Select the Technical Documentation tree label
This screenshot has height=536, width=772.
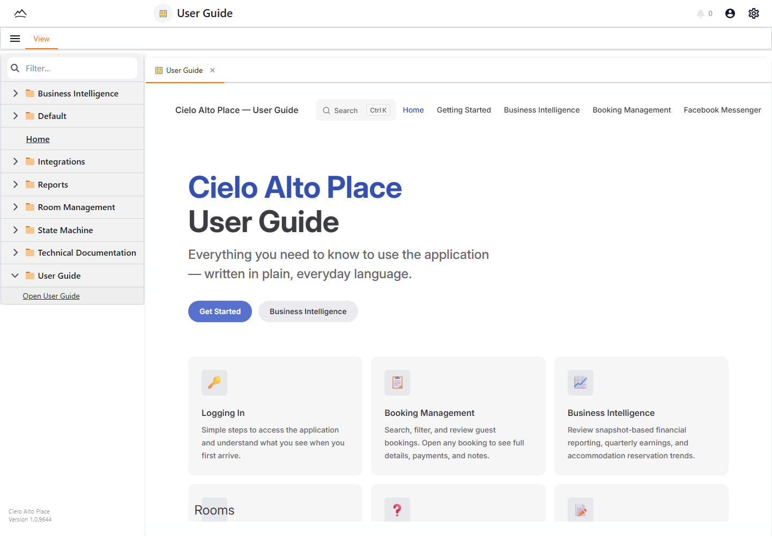coord(87,252)
